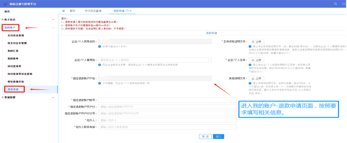Screen dimensions: 347x143
Task: Click the platform logo in header
Action: click(5, 4)
